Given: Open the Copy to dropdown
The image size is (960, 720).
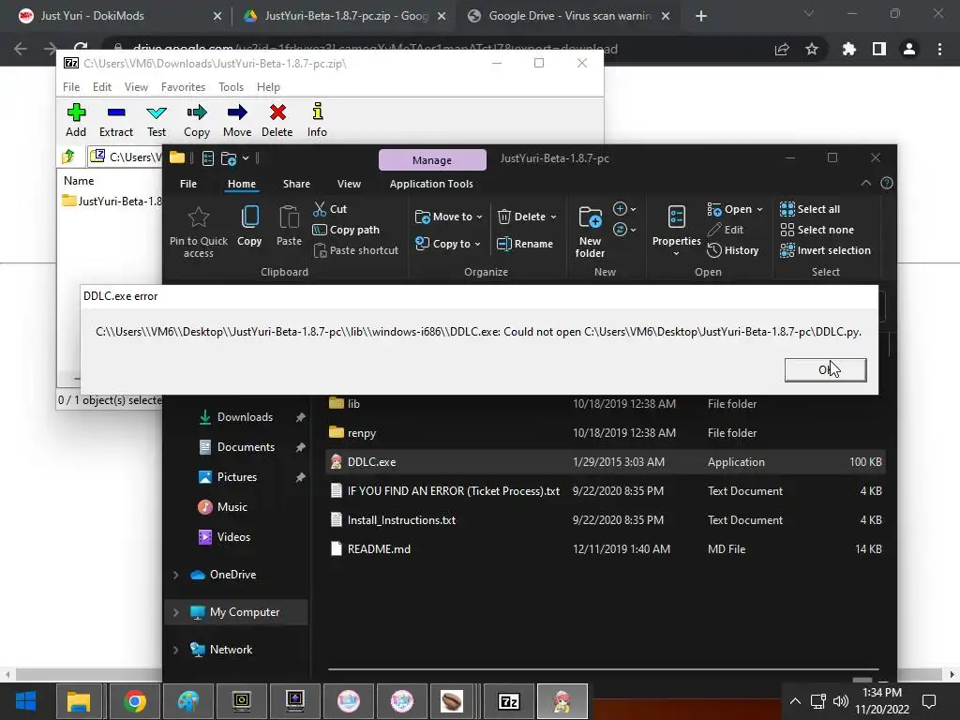Looking at the screenshot, I should 447,244.
